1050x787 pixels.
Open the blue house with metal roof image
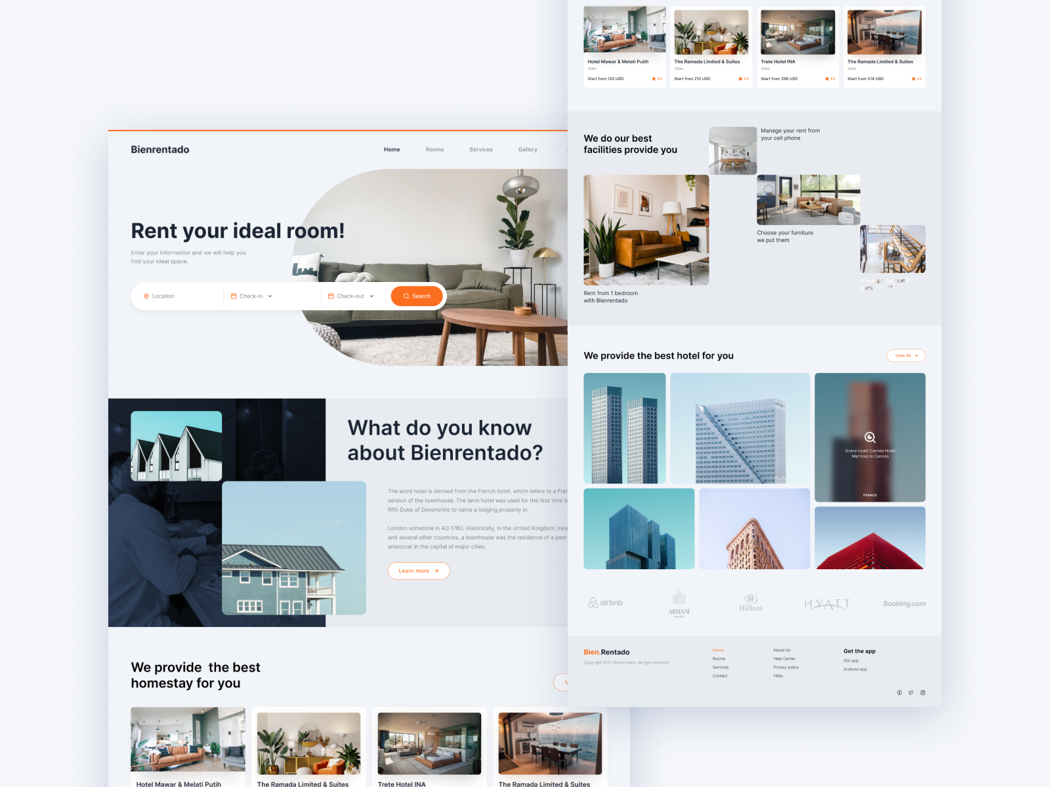point(294,548)
